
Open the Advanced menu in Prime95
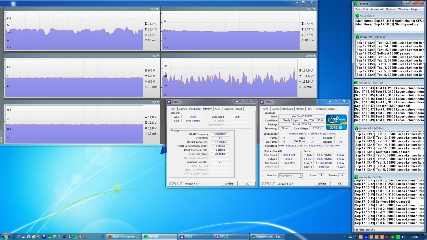pyautogui.click(x=377, y=9)
